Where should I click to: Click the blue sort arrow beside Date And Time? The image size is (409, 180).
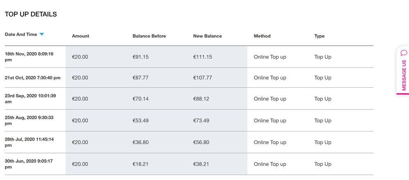[x=42, y=34]
